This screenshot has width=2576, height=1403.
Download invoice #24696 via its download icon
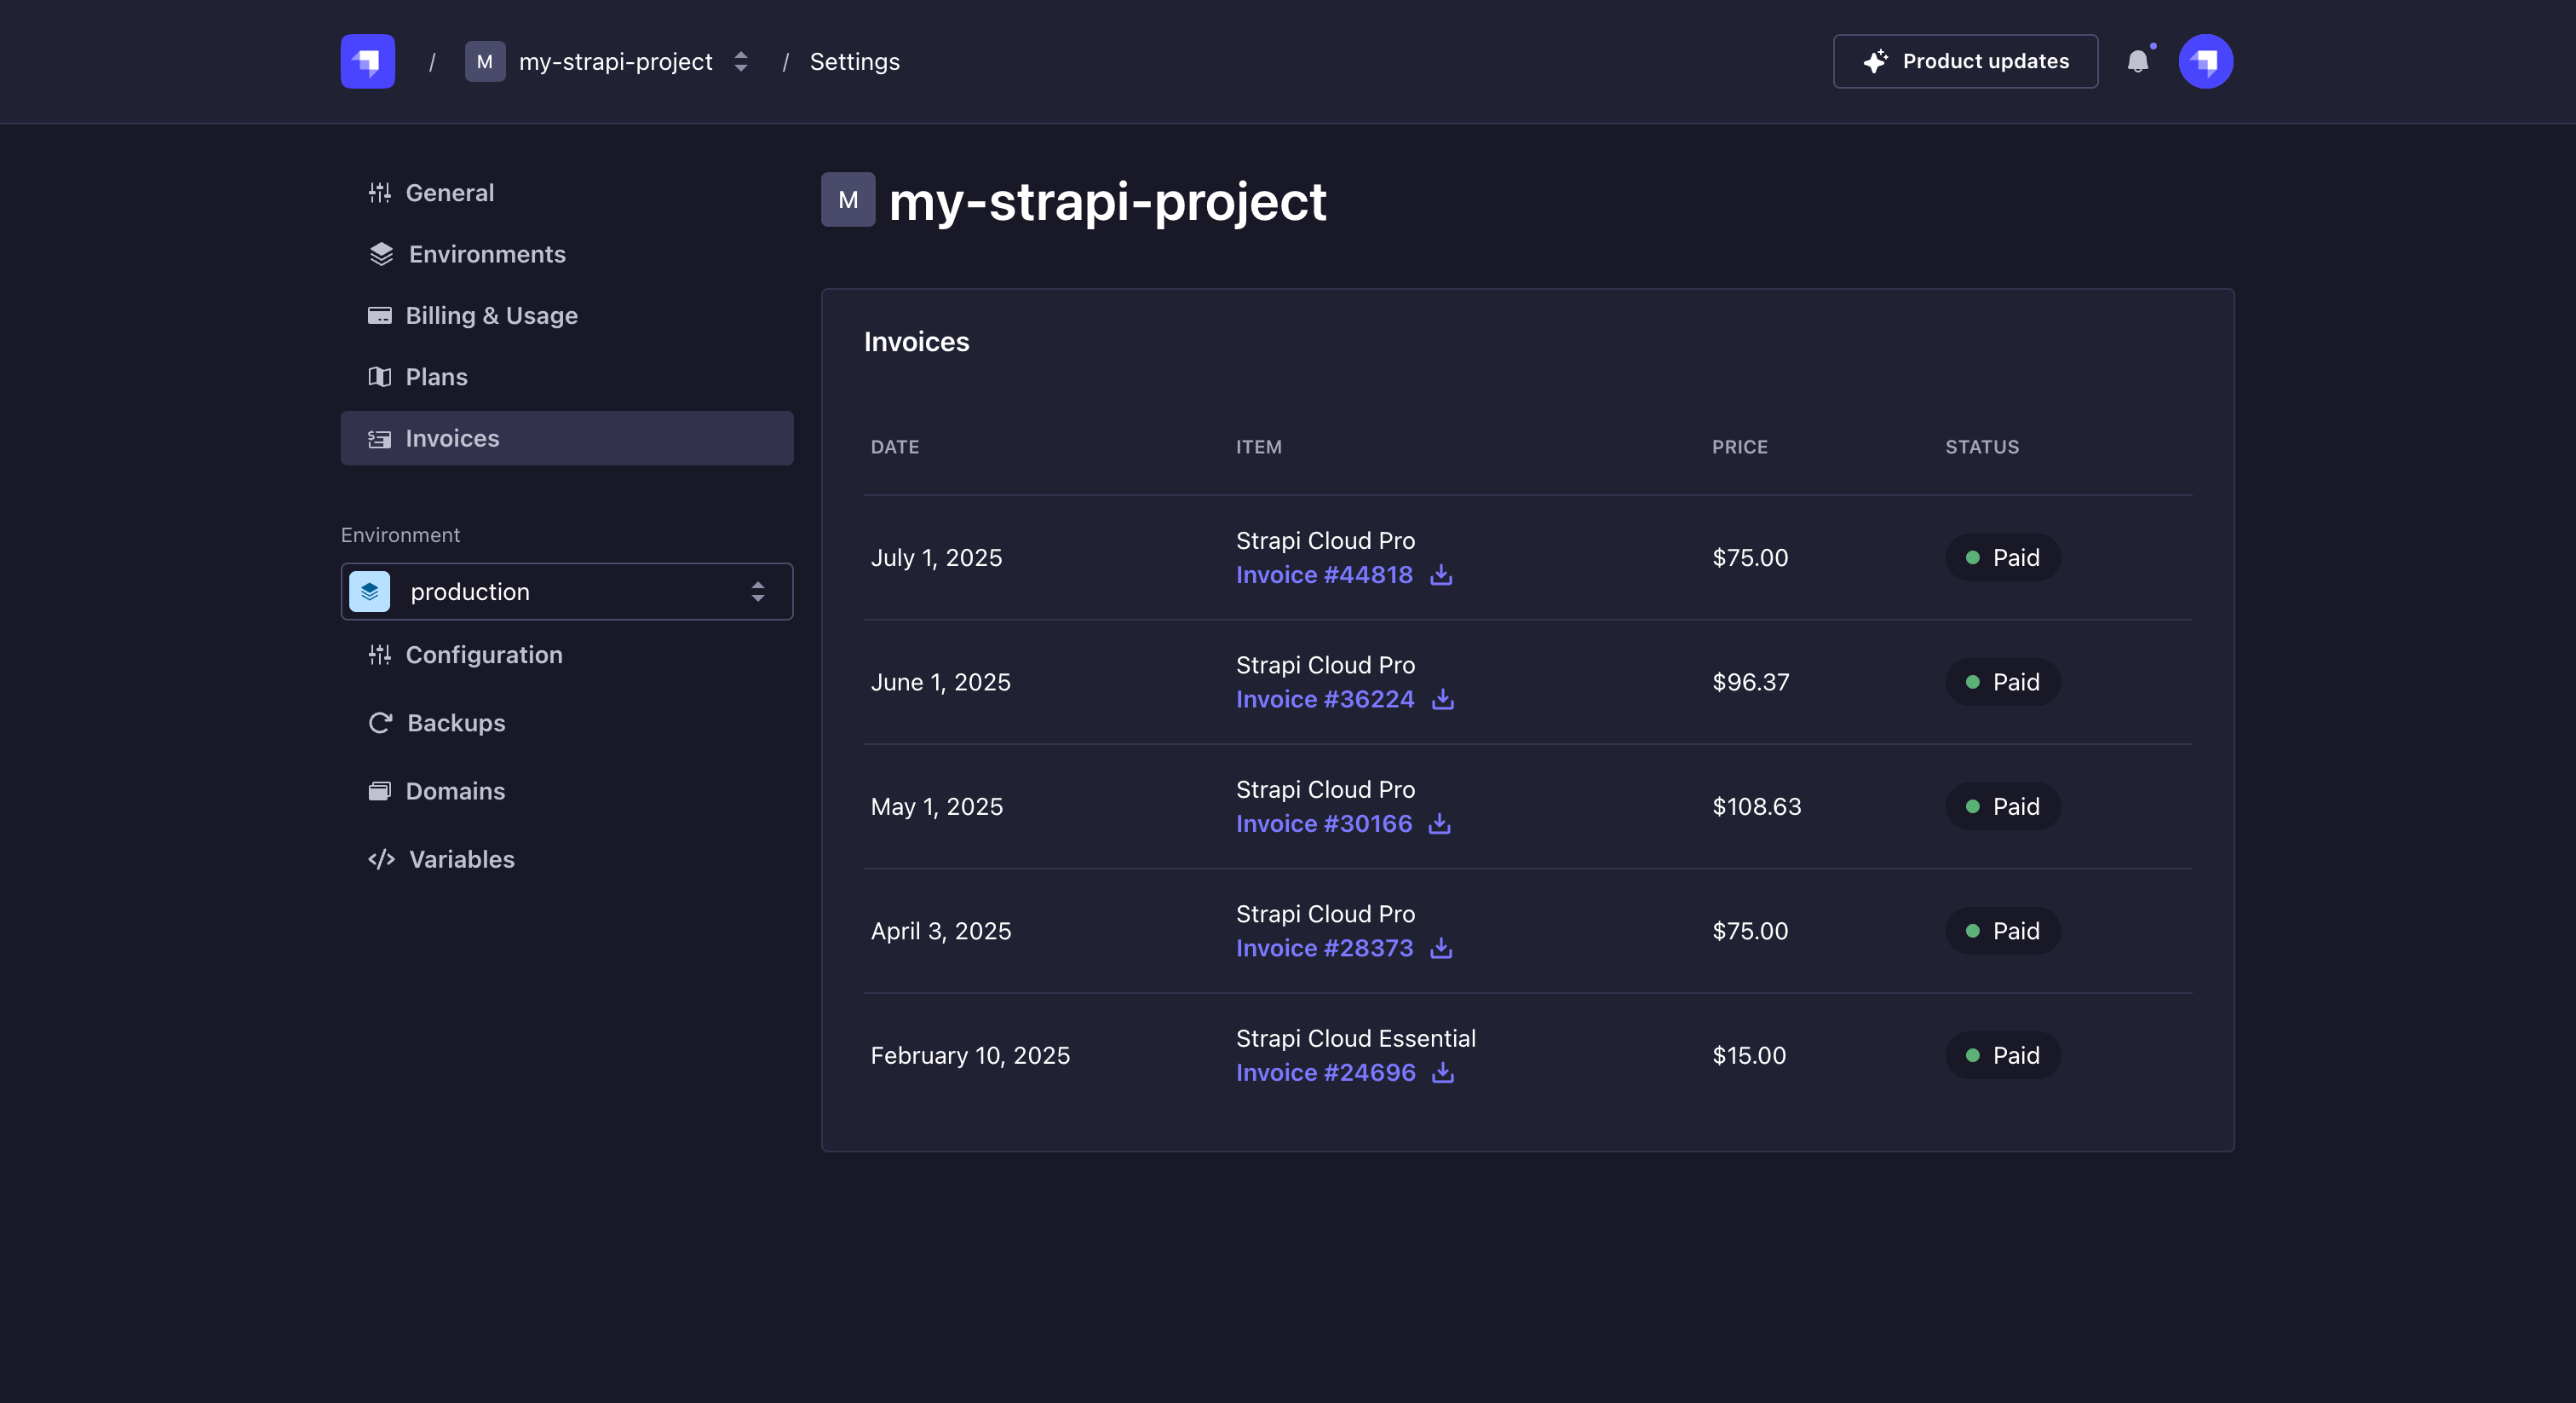click(1441, 1073)
